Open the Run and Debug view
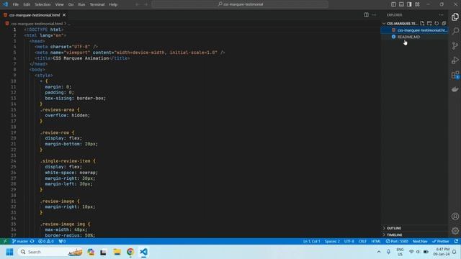Viewport: 461px width, 259px height. tap(455, 60)
